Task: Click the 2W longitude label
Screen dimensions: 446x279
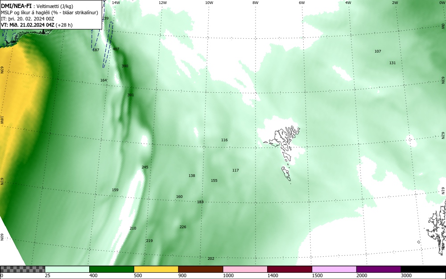Action: click(395, 3)
